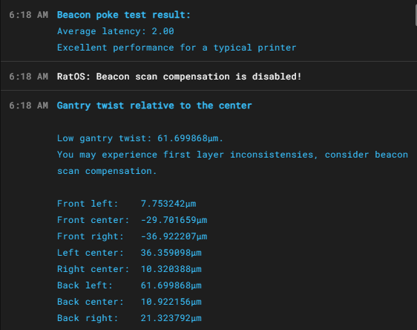Click the timestamp beside Beacon poke test result
Screen dimensions: 417x330
coord(29,15)
